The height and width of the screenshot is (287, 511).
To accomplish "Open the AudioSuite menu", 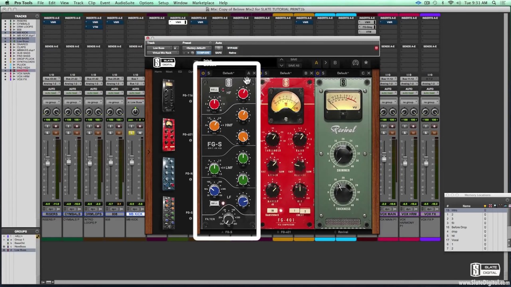I will click(x=124, y=3).
